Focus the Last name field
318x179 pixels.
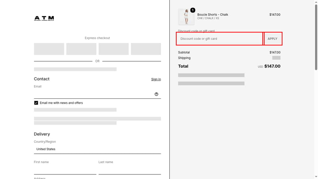click(130, 170)
